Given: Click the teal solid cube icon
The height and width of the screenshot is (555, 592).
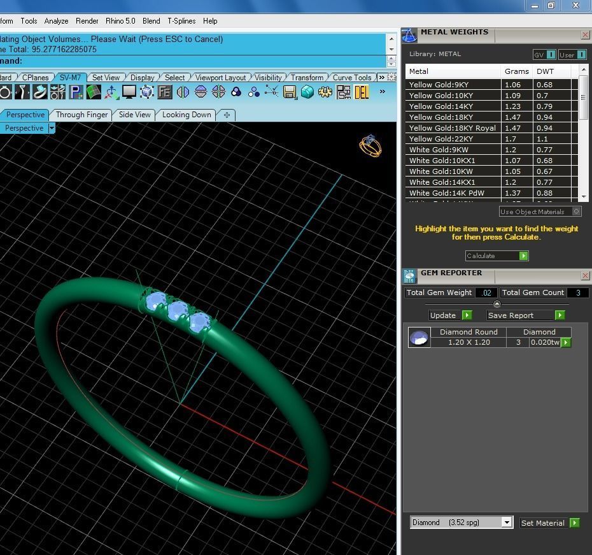Looking at the screenshot, I should tap(307, 92).
